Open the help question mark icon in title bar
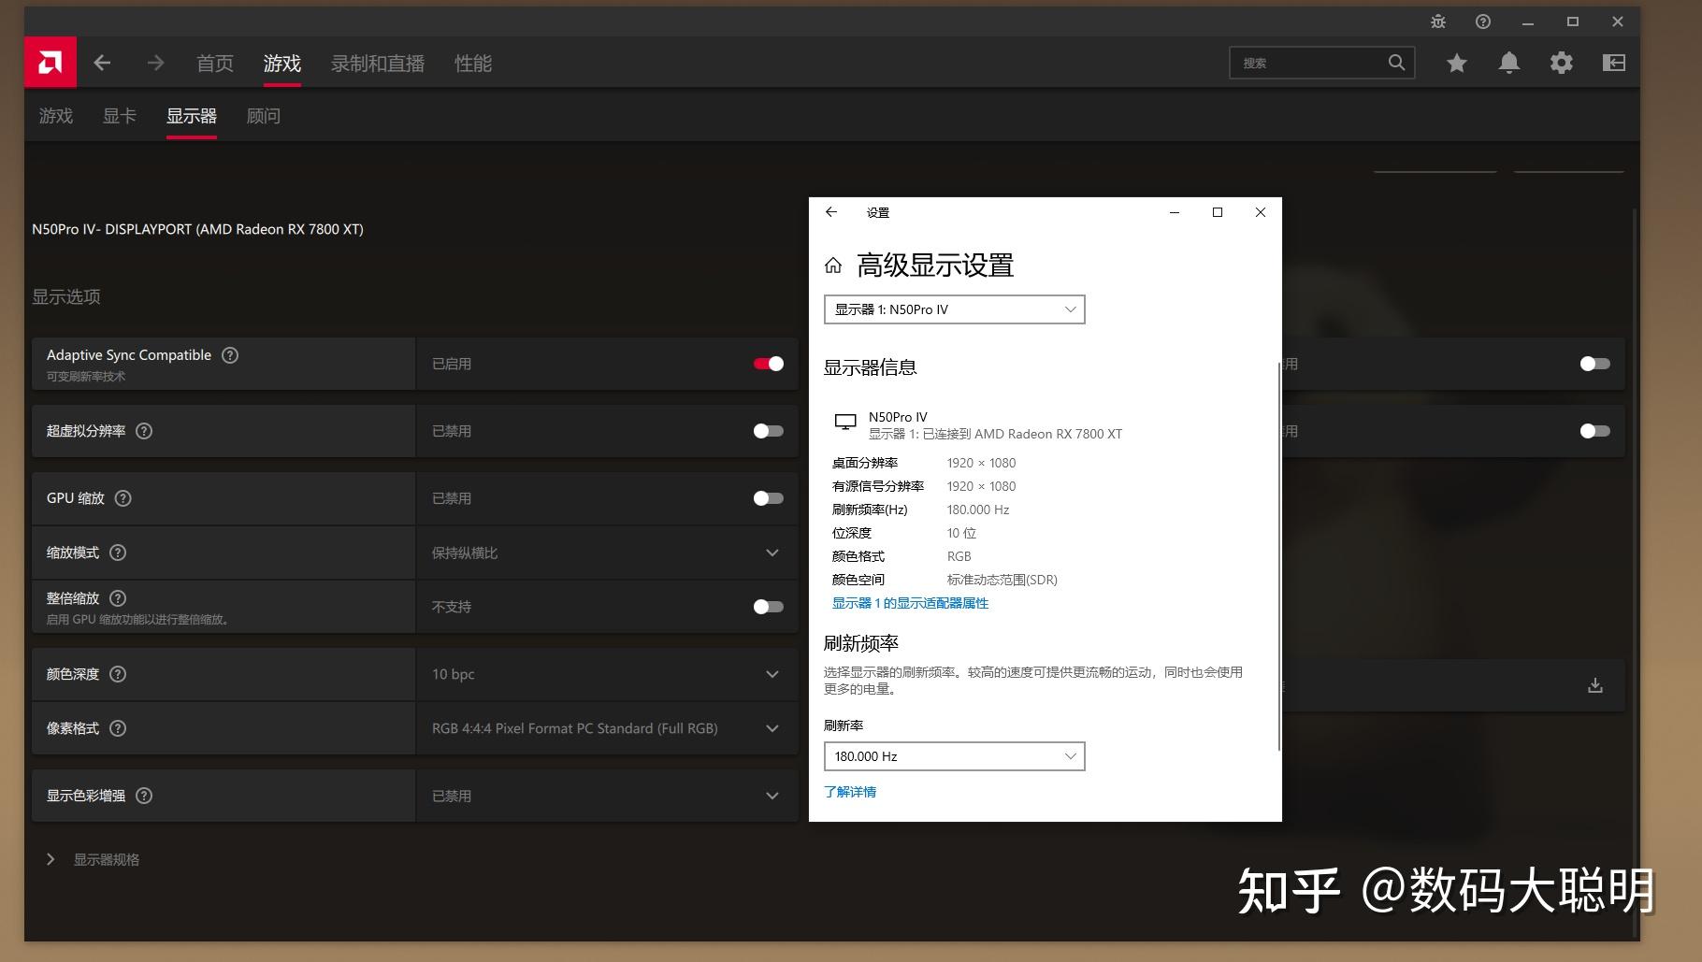 point(1483,22)
